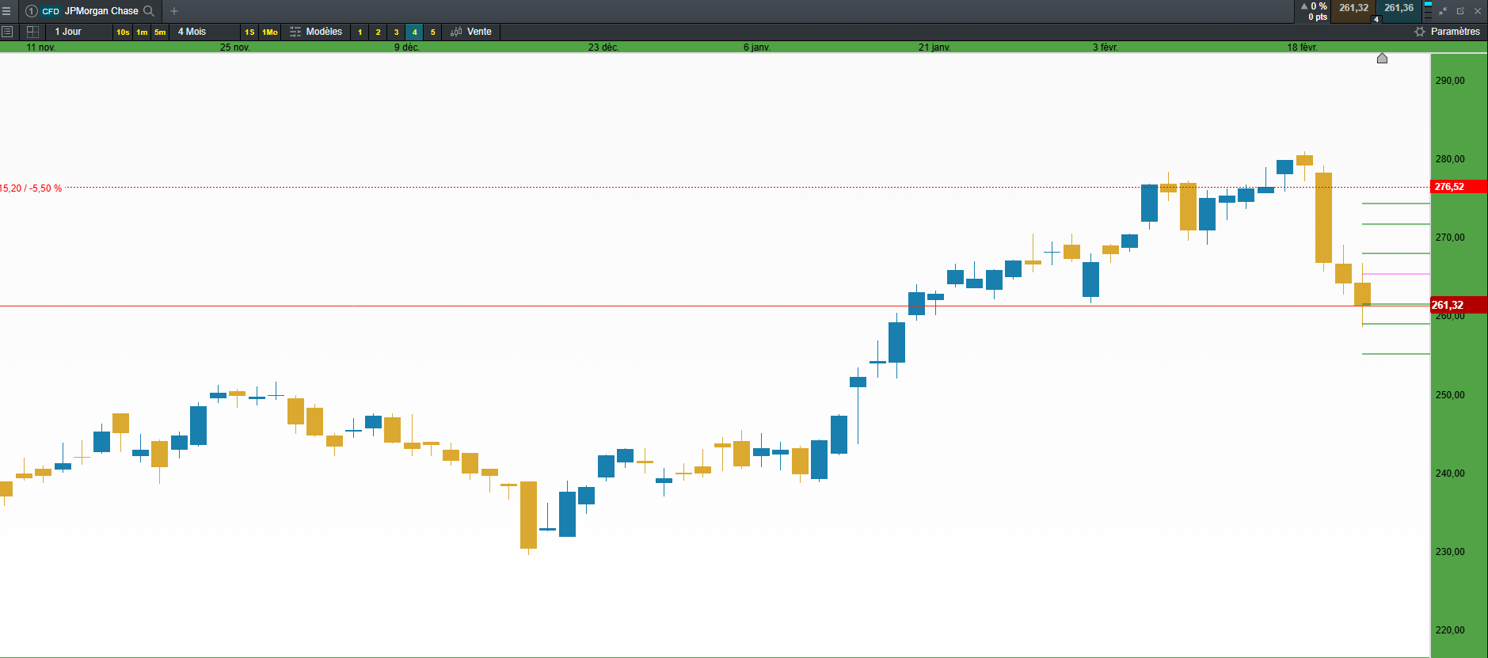Click the 261,32 sell price button
This screenshot has width=1488, height=658.
[x=1353, y=8]
